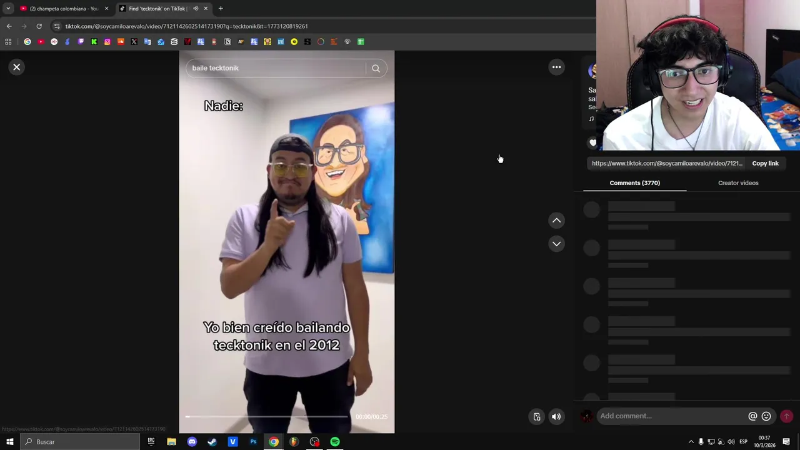This screenshot has width=800, height=450.
Task: Open the Google bookmark
Action: 27,42
